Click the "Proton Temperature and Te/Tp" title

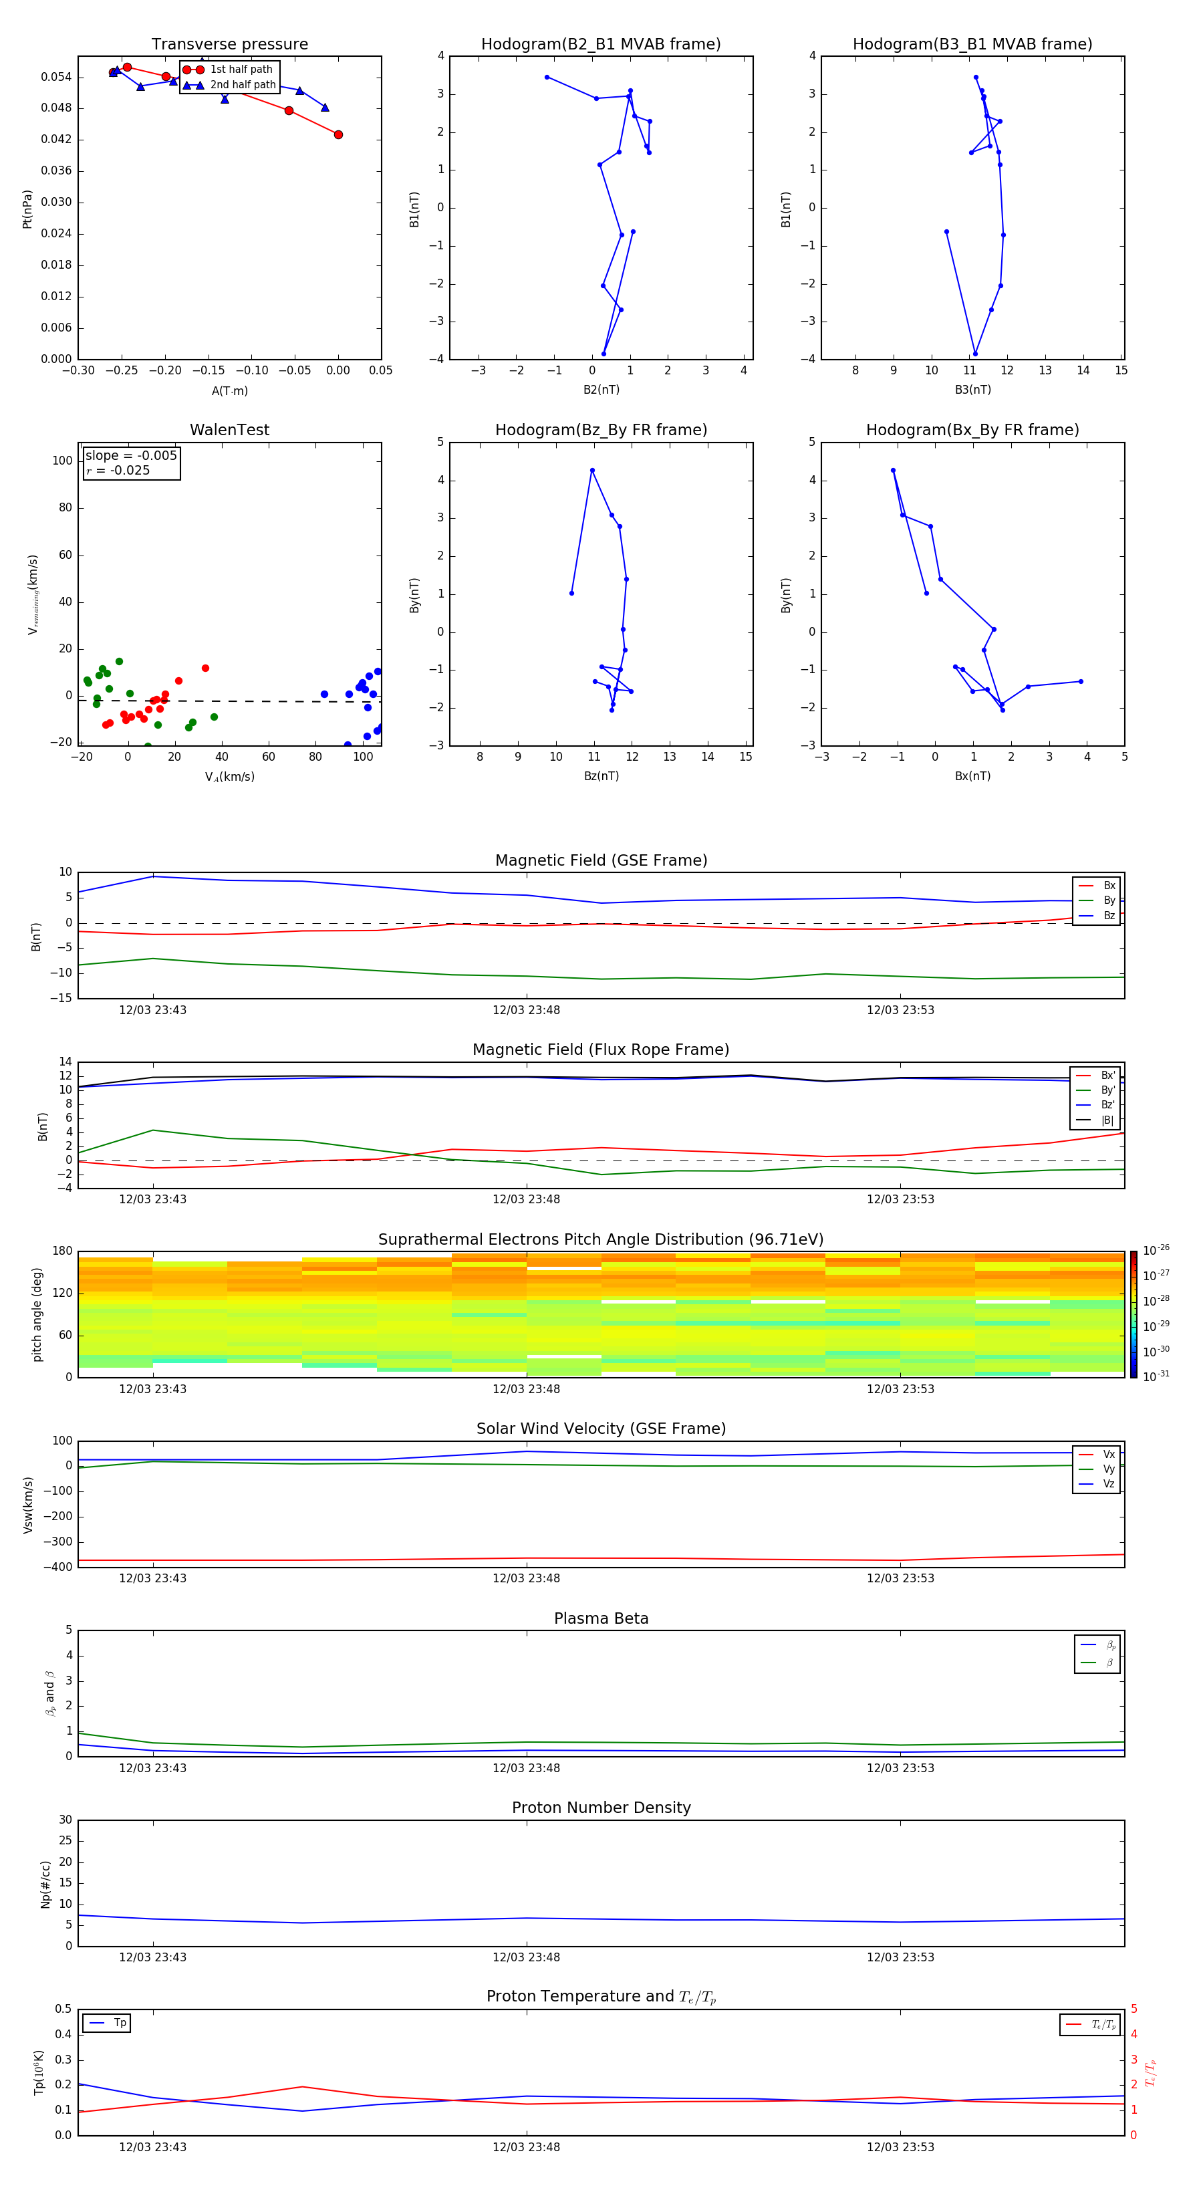click(601, 1997)
